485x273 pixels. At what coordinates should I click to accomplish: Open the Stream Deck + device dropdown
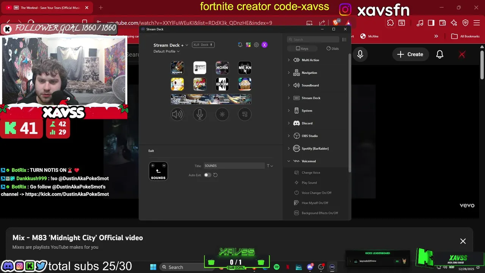coord(171,45)
